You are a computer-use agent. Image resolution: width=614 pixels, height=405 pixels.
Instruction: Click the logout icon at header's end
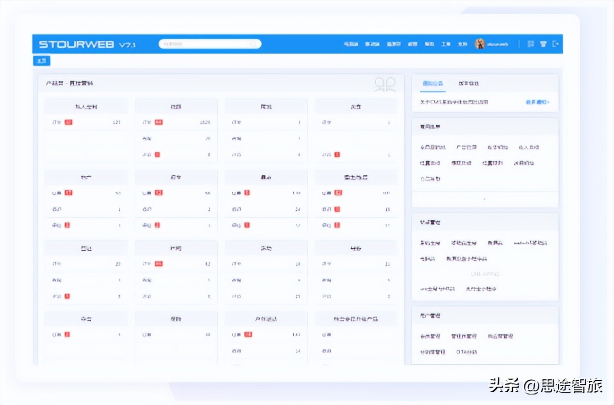(555, 44)
